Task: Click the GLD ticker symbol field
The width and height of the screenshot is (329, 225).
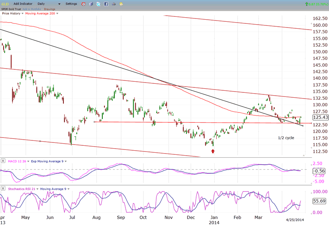Action: click(5, 4)
